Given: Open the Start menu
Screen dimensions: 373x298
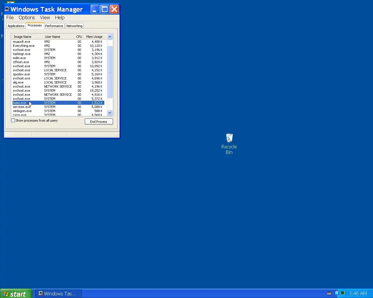Looking at the screenshot, I should tap(16, 294).
